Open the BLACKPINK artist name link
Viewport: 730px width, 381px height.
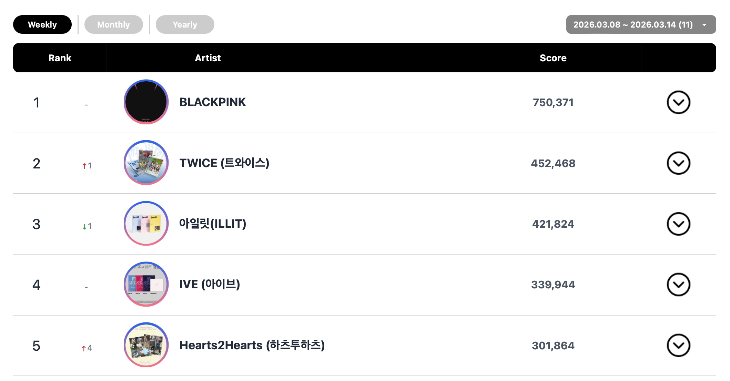coord(212,102)
